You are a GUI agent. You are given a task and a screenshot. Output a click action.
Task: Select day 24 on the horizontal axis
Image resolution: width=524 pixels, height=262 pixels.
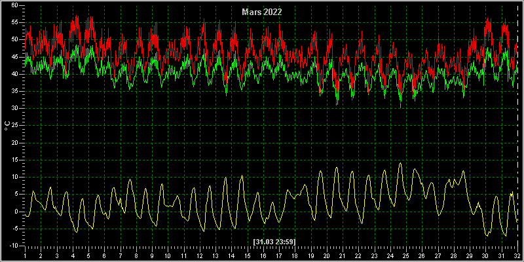[390, 255]
